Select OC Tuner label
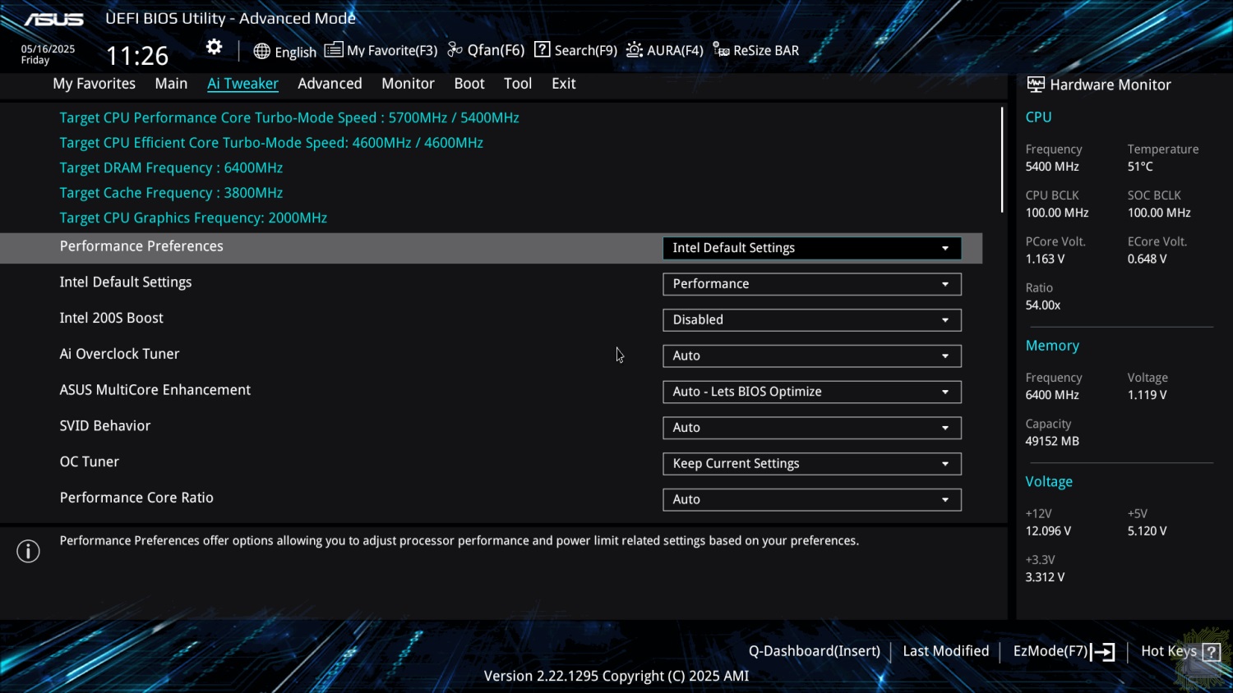 tap(89, 461)
